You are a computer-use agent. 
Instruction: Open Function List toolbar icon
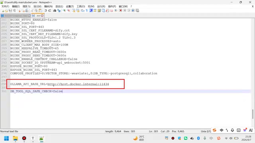[x=107, y=11]
